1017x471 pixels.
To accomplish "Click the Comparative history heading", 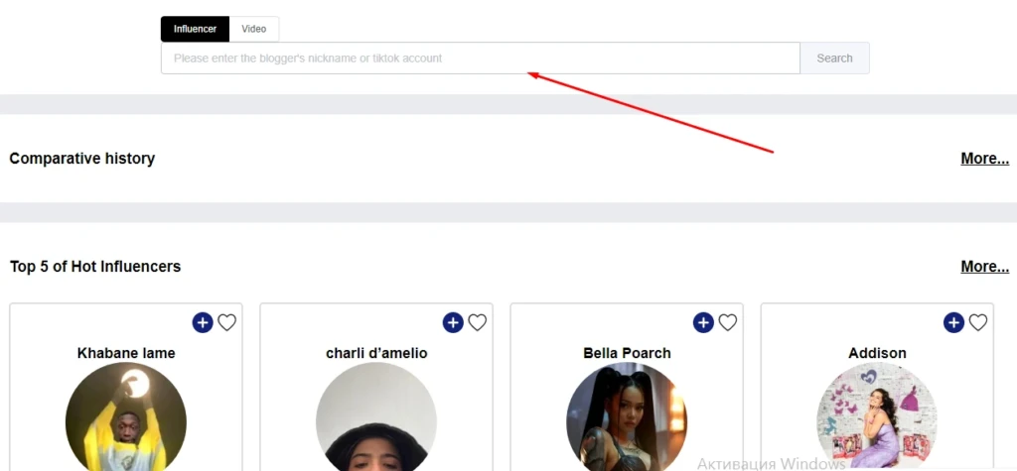I will 82,159.
